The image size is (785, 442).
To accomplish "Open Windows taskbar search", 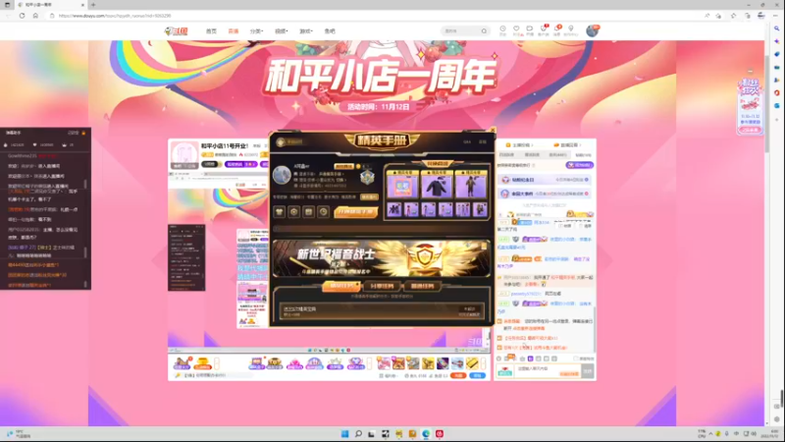I will click(358, 434).
